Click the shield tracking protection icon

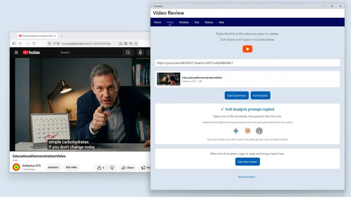[x=49, y=43]
